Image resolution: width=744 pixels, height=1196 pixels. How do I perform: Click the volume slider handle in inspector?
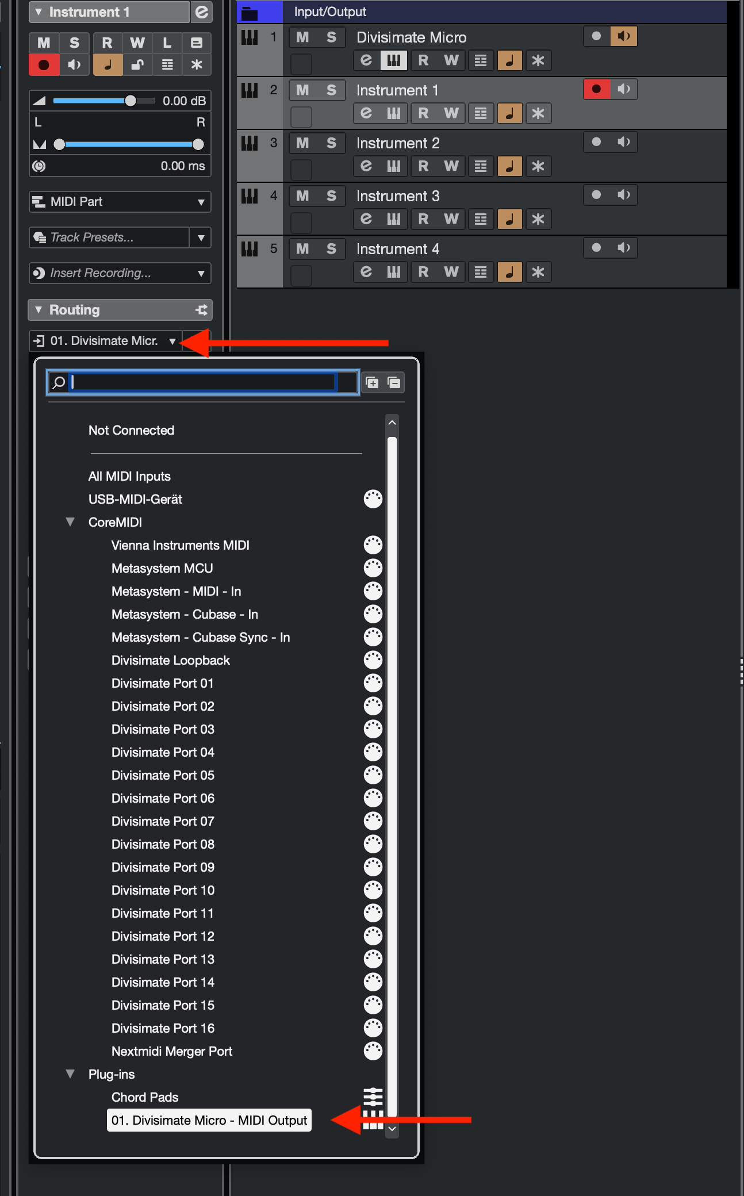(x=131, y=101)
